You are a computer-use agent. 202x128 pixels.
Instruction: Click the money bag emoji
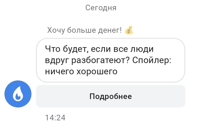tap(129, 30)
